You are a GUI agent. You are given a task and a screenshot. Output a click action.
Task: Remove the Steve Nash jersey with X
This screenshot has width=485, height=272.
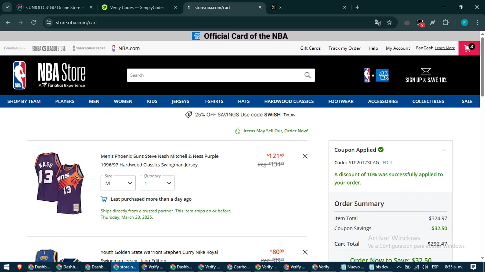tap(305, 156)
